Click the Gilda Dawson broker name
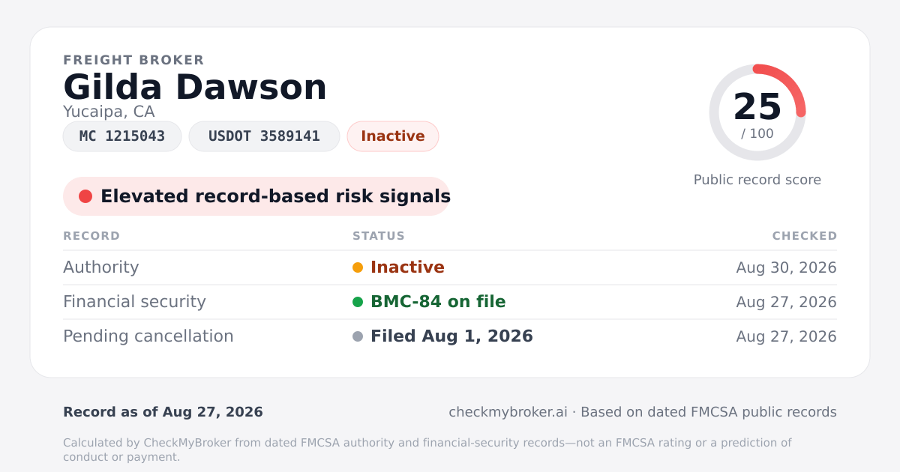This screenshot has height=472, width=900. (x=195, y=87)
